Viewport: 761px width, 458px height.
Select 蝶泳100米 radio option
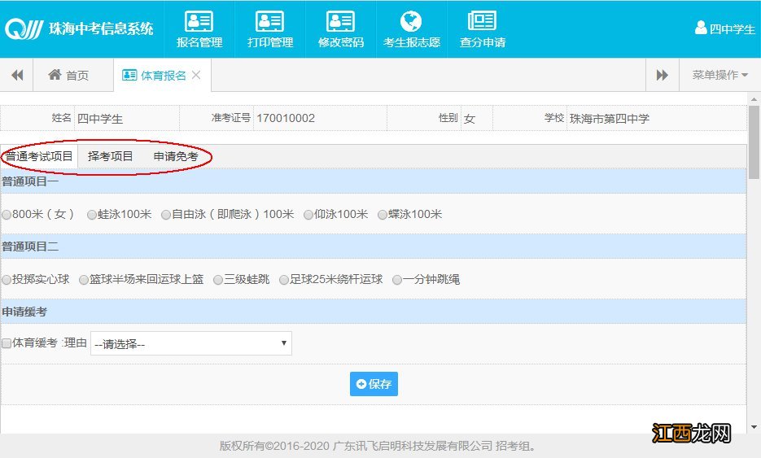tap(383, 215)
